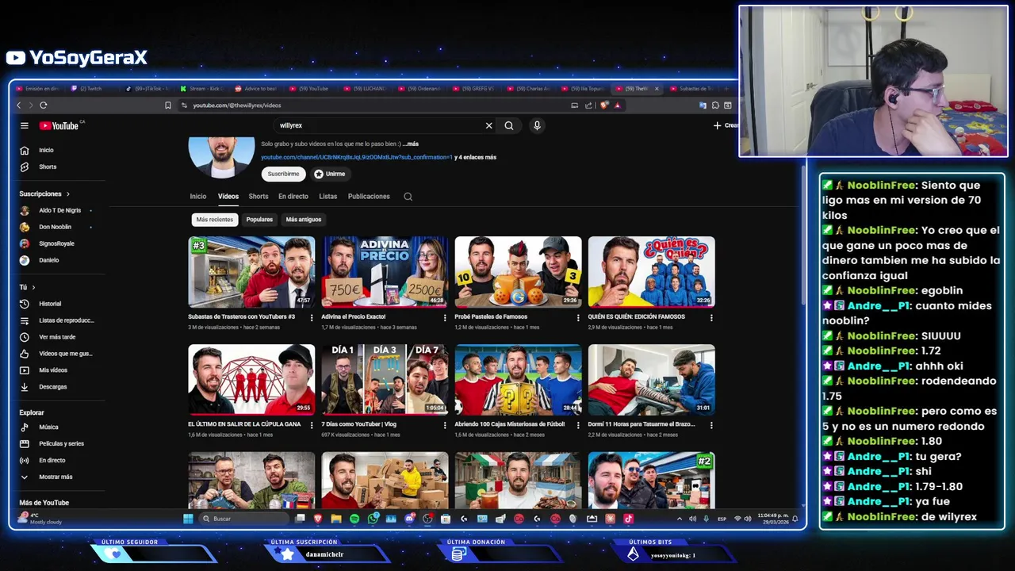This screenshot has height=571, width=1015.
Task: Expand the Tú section
Action: pyautogui.click(x=27, y=287)
